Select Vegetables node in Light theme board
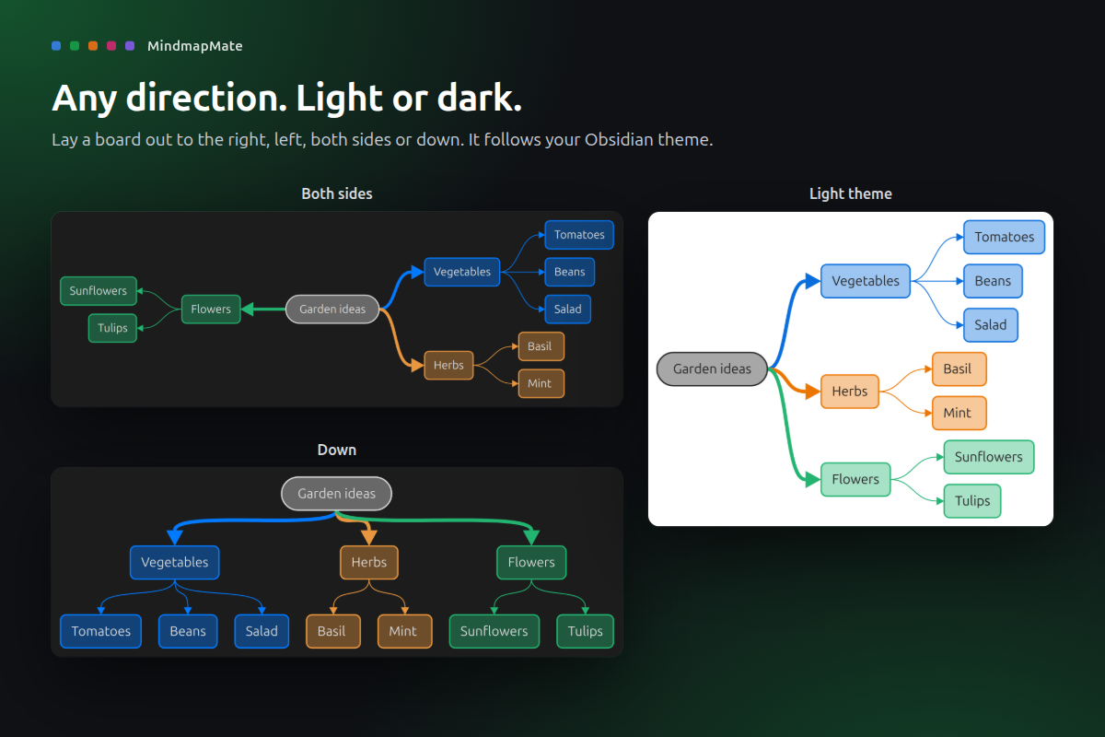Viewport: 1105px width, 737px height. point(866,281)
